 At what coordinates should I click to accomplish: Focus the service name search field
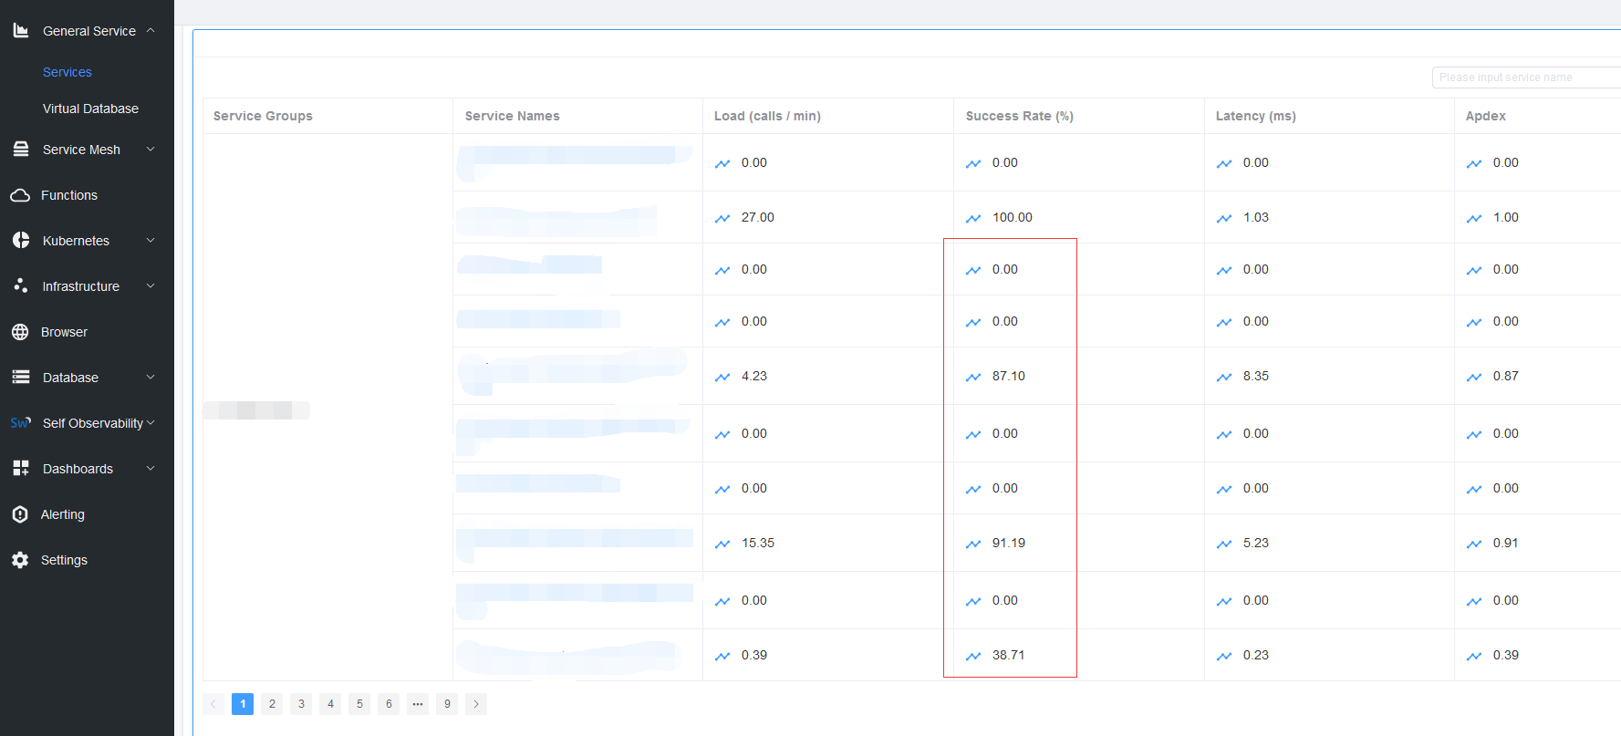pos(1526,78)
